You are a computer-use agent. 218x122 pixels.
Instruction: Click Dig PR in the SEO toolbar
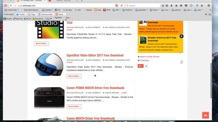tap(48, 19)
